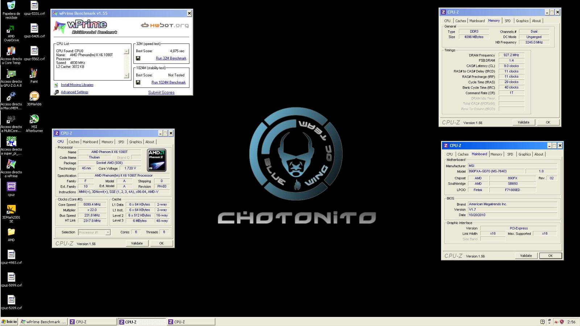580x326 pixels.
Task: Switch to Caches tab in CPU window
Action: [74, 142]
